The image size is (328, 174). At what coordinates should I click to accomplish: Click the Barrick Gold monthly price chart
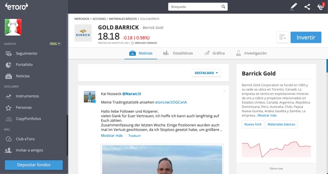pos(276,149)
